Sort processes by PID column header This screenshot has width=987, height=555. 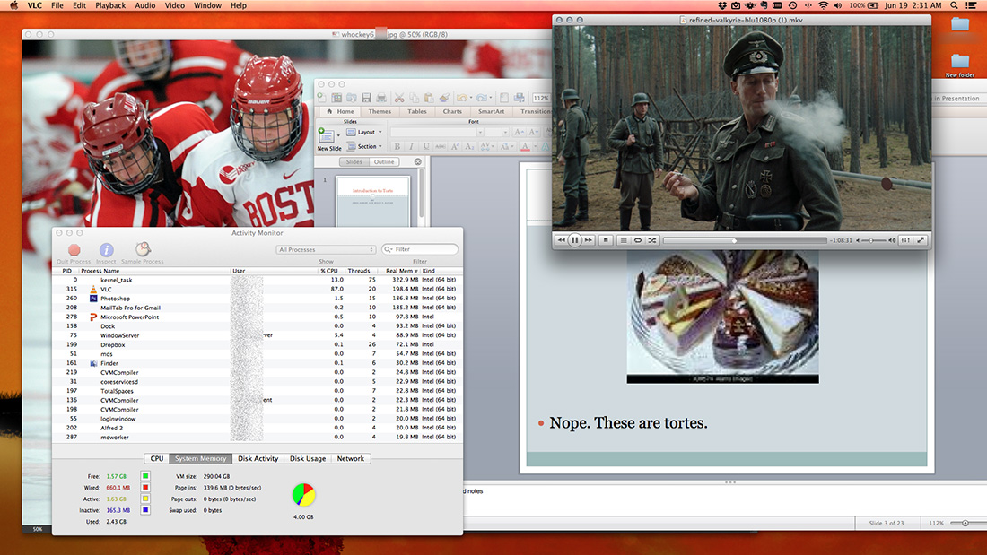coord(66,271)
